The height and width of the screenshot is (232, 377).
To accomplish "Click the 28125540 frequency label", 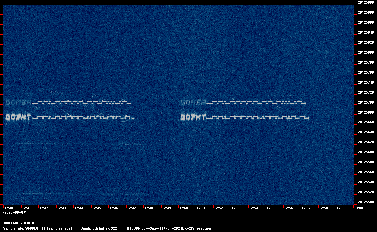I will click(366, 182).
